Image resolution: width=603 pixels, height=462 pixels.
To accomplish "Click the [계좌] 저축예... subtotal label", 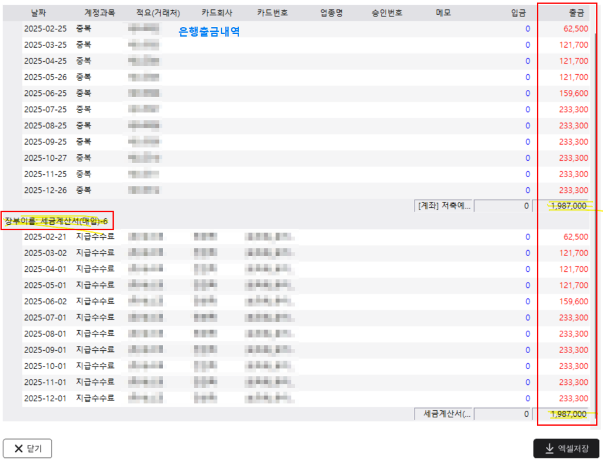I will pos(443,205).
